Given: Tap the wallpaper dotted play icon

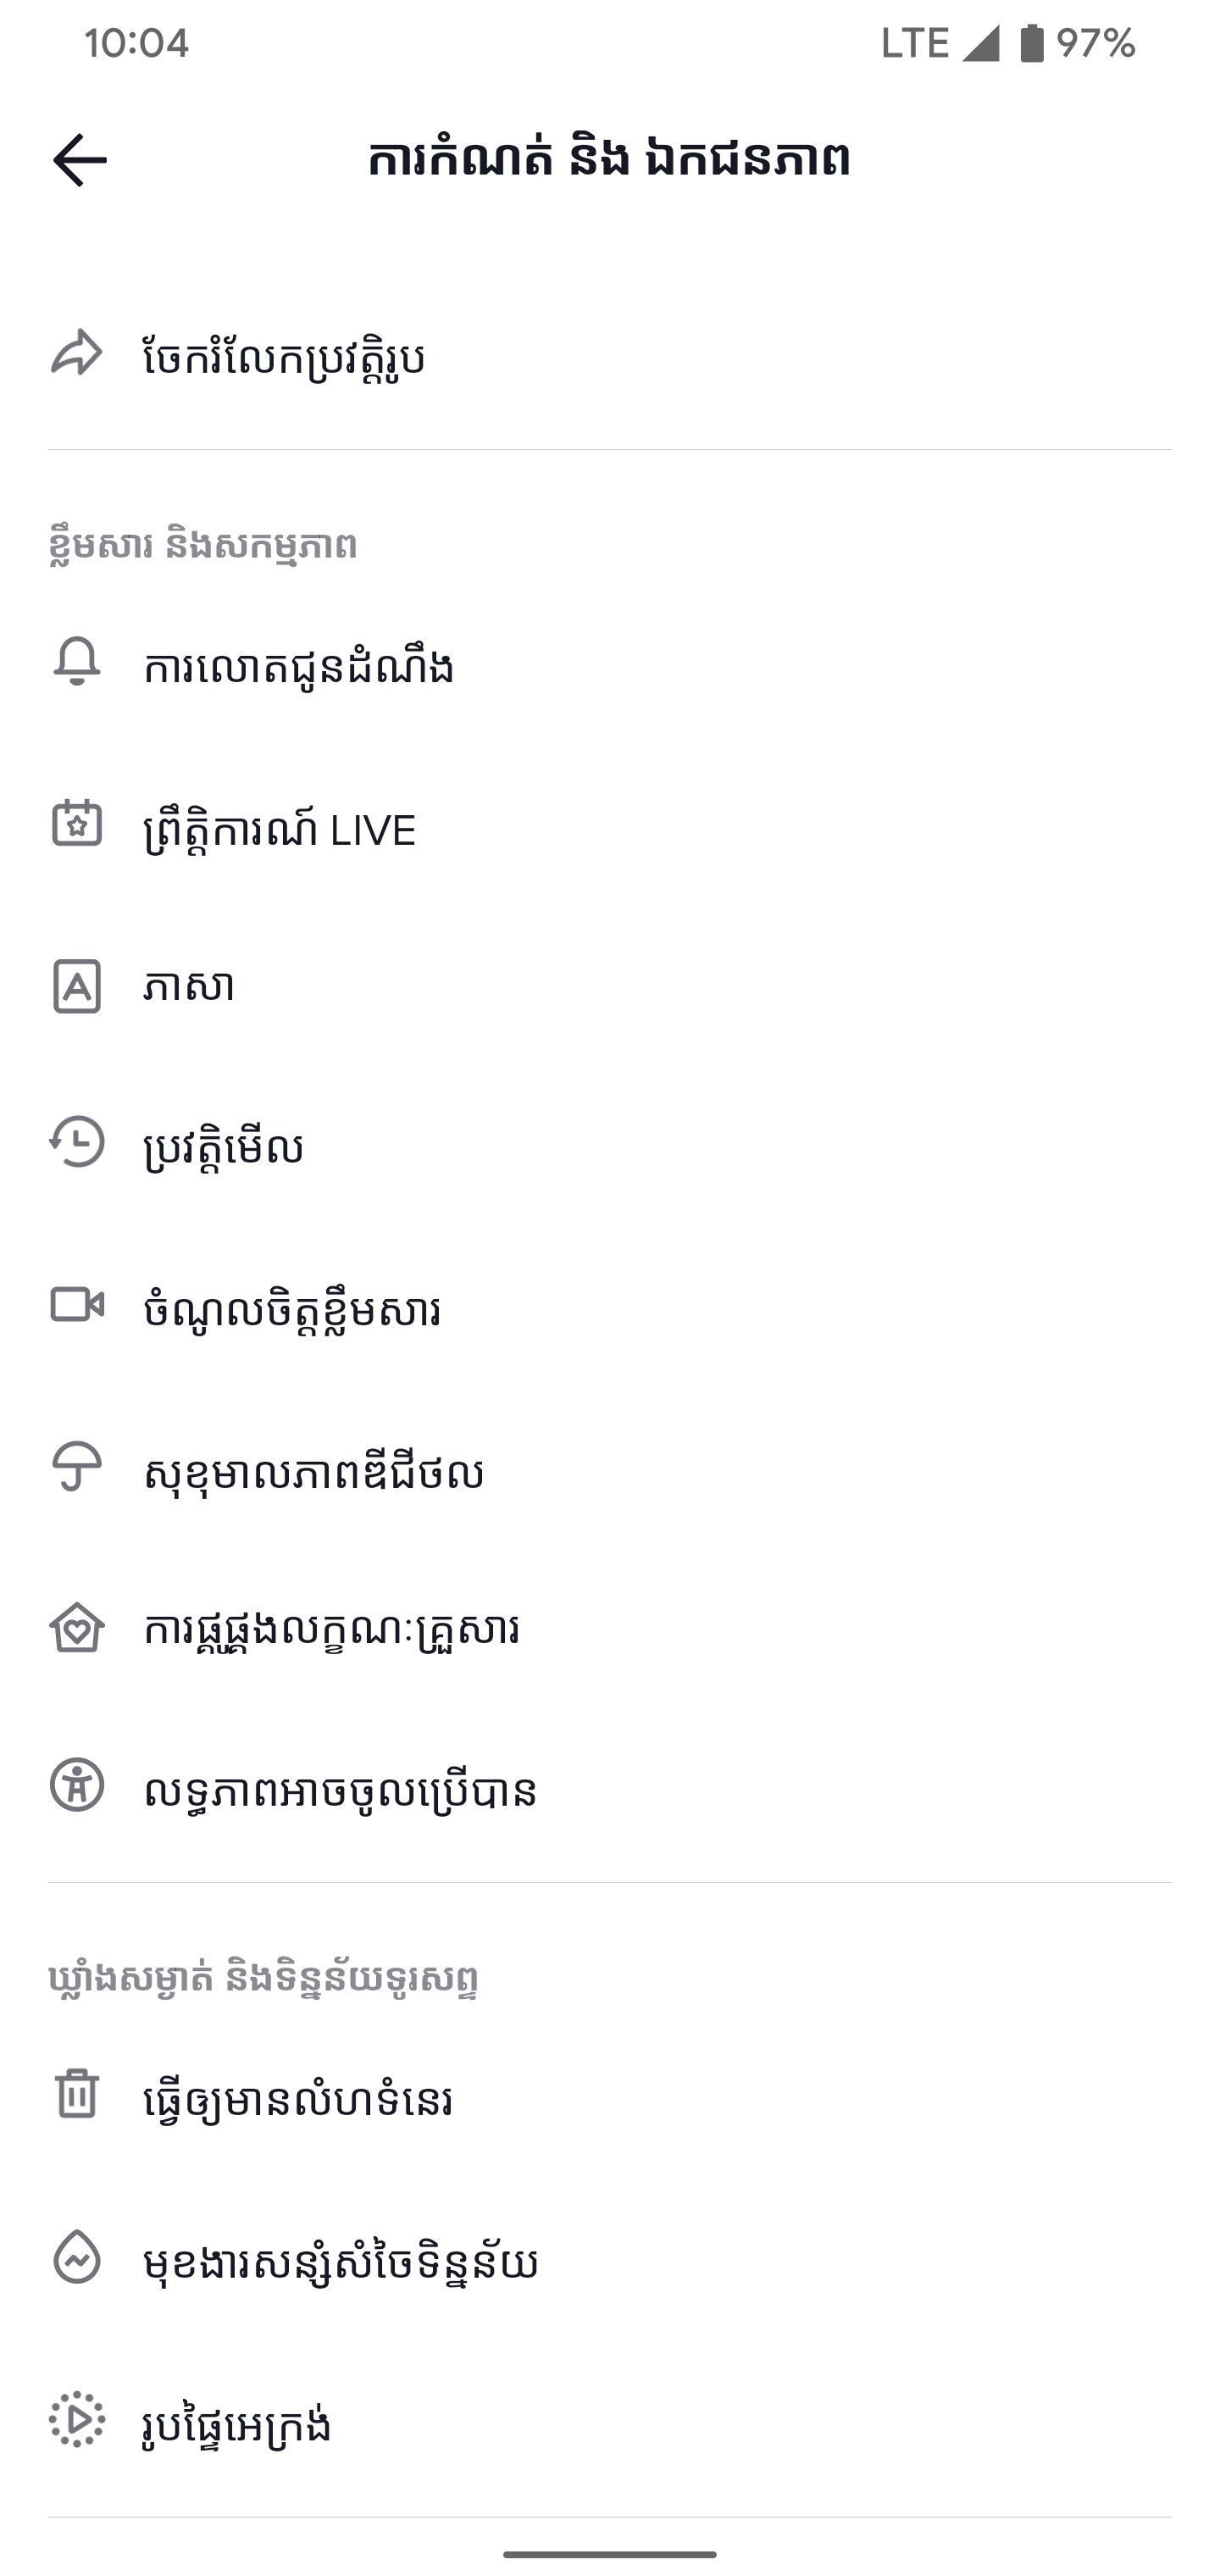Looking at the screenshot, I should tap(77, 2420).
